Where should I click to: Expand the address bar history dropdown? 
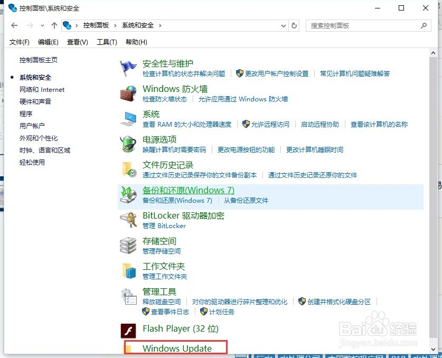point(284,26)
